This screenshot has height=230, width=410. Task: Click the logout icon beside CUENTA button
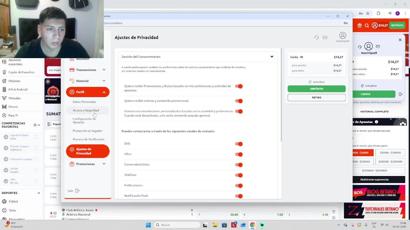[x=400, y=94]
